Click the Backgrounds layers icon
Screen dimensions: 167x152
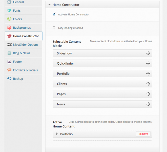9,28
